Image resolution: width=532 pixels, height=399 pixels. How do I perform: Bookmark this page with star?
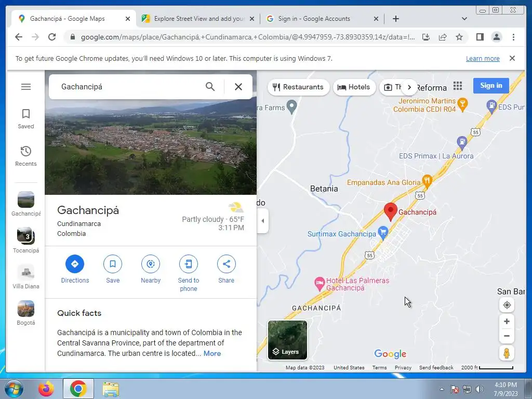[x=459, y=37]
